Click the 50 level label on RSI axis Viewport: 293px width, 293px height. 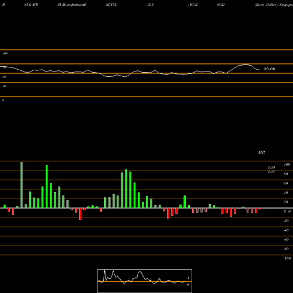coord(4,77)
